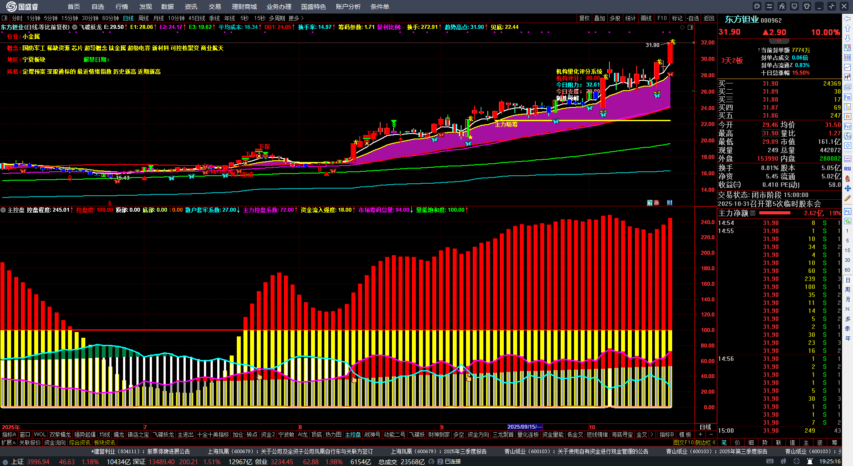Expand the main chart indicator toggle beside 飞碟妖龙
This screenshot has height=466, width=853.
[x=75, y=27]
